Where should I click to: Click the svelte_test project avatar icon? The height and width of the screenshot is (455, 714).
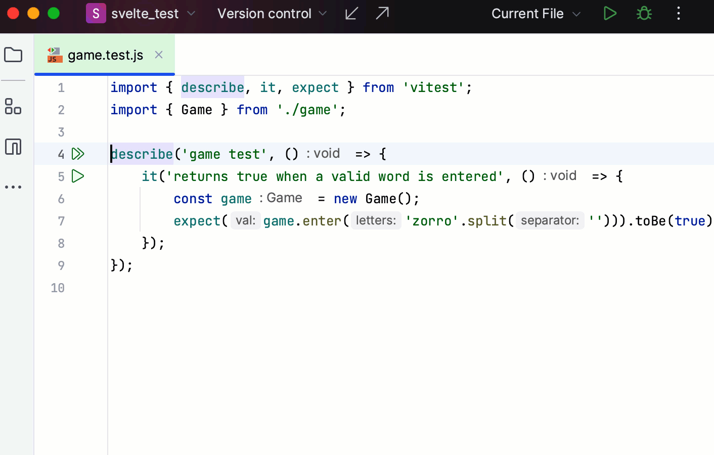point(96,13)
